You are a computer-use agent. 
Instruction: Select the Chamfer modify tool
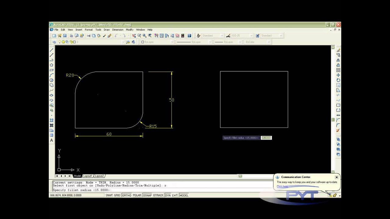coord(338,120)
